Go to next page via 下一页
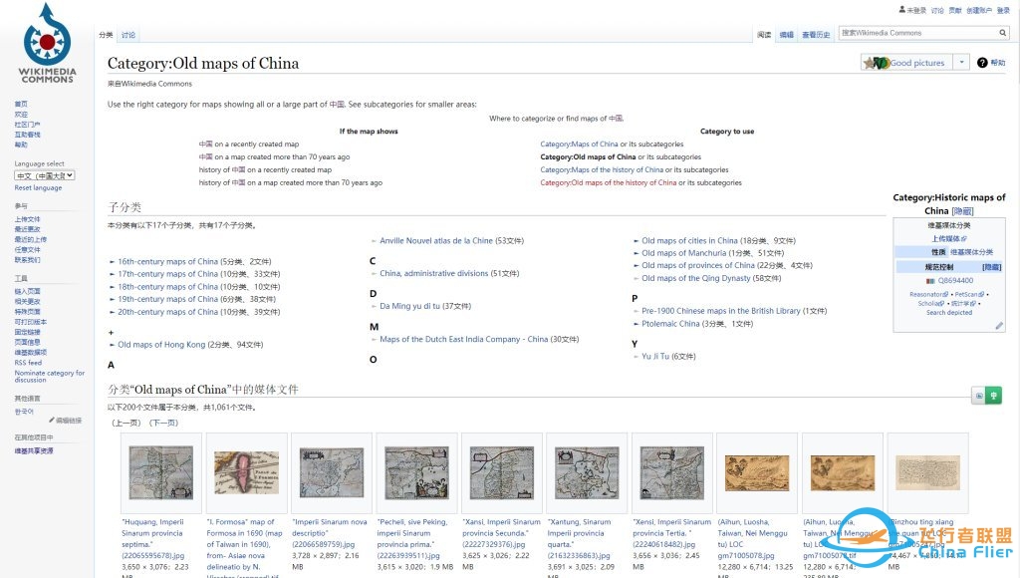The height and width of the screenshot is (578, 1020). point(163,424)
